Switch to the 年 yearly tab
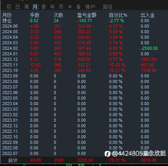The width and height of the screenshot is (168, 166). pyautogui.click(x=52, y=7)
